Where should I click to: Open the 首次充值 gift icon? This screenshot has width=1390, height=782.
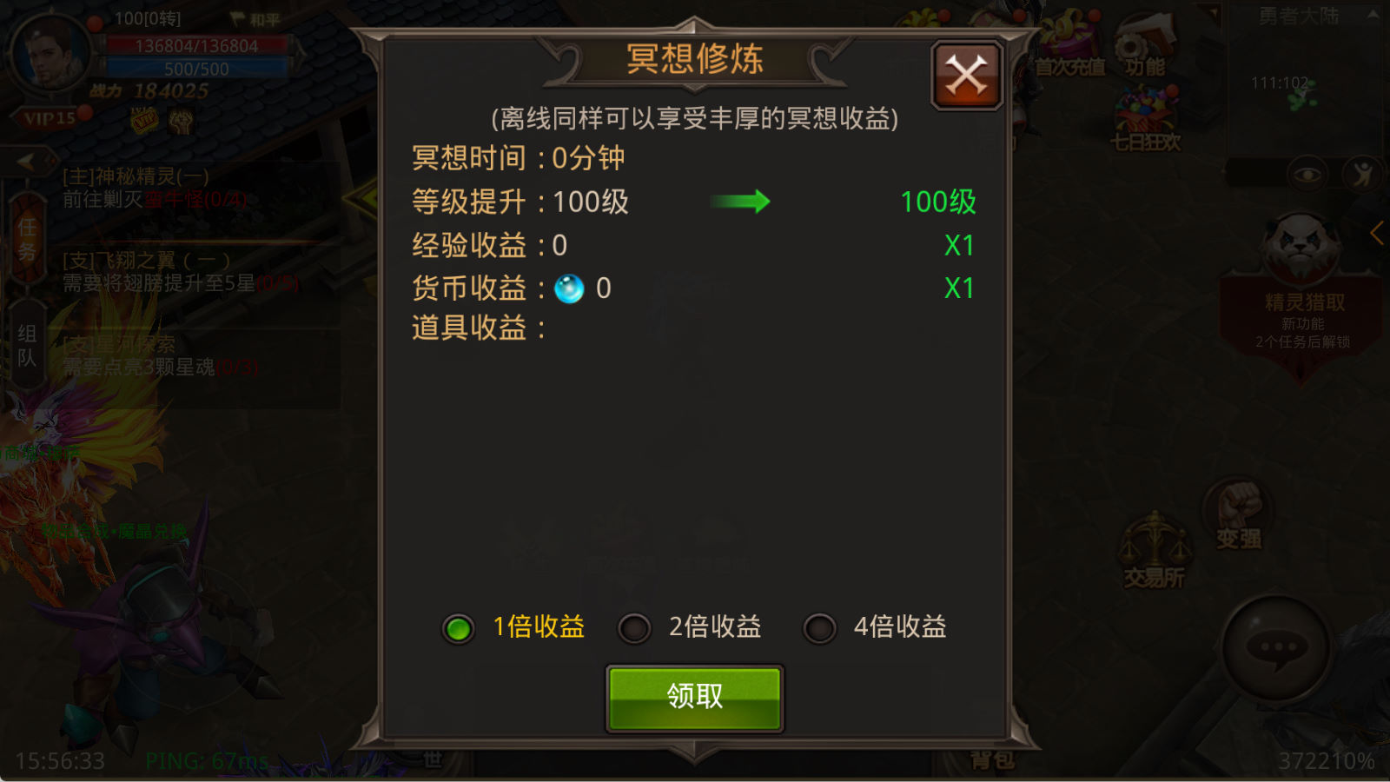point(1069,43)
